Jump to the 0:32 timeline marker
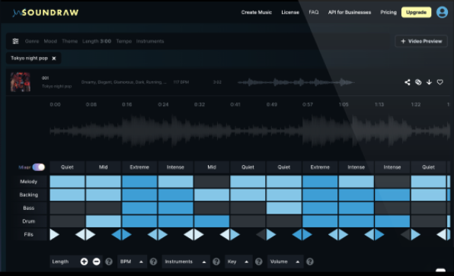Screen dimensions: 454x276 click(200, 105)
